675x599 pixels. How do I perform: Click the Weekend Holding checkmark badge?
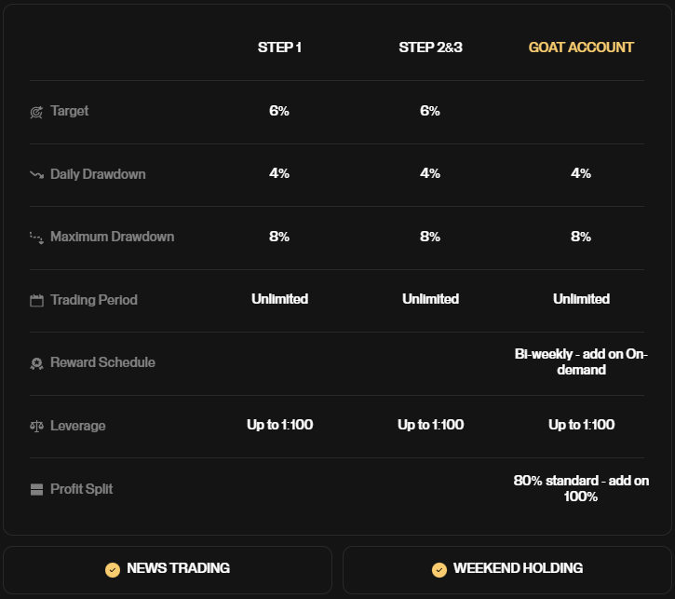439,569
